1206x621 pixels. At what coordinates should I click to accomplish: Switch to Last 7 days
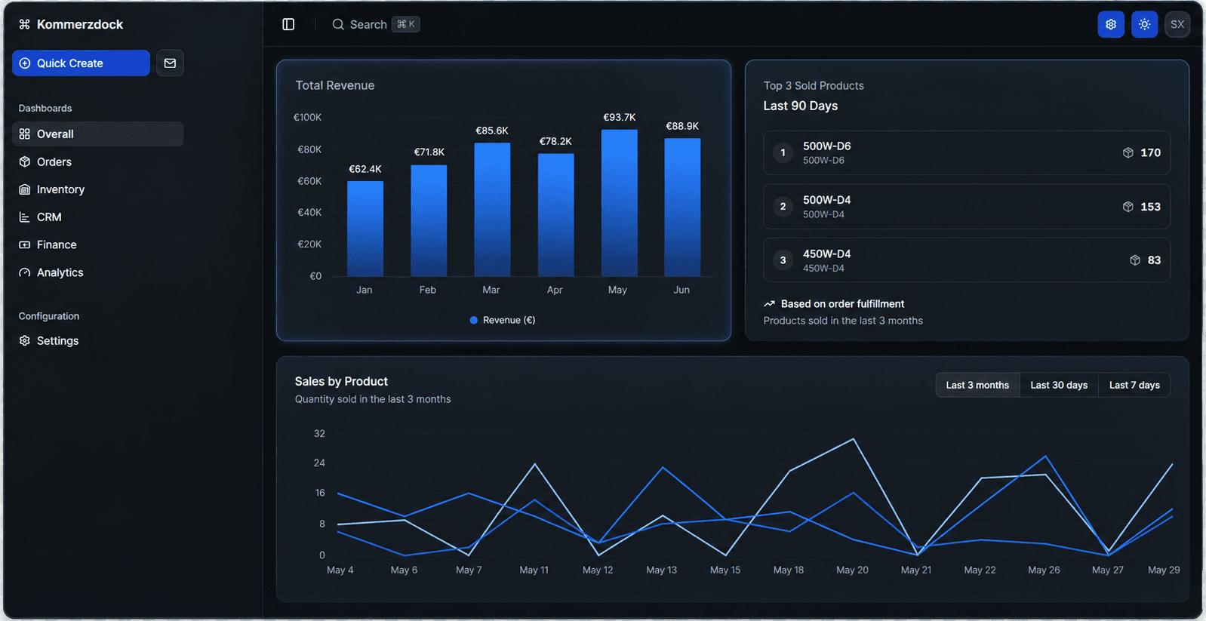[x=1134, y=385]
